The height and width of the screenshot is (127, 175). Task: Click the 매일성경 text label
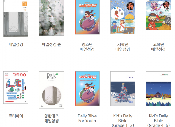(16, 44)
